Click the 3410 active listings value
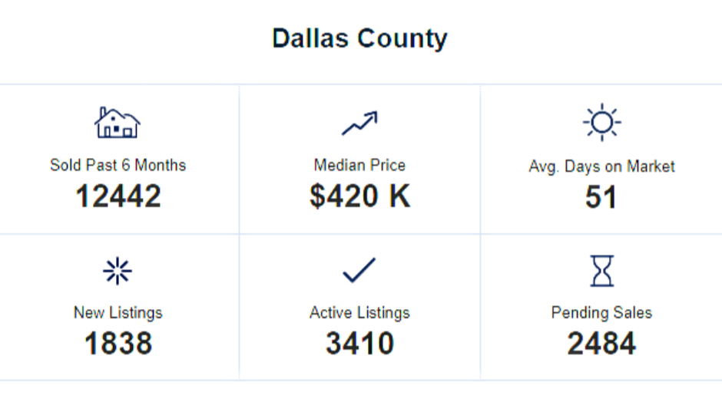 point(359,344)
